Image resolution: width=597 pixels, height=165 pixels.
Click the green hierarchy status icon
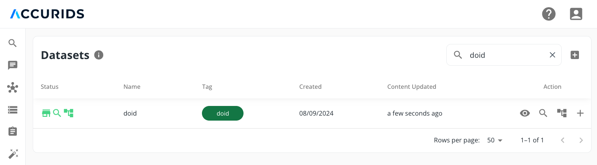68,113
